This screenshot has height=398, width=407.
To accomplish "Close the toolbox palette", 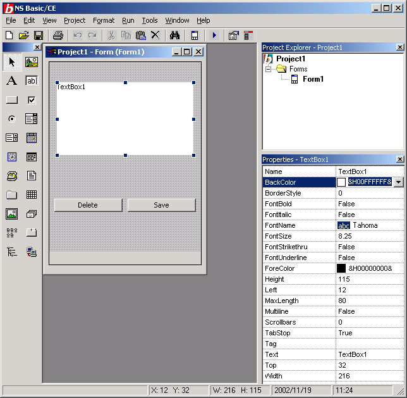I will click(x=37, y=47).
